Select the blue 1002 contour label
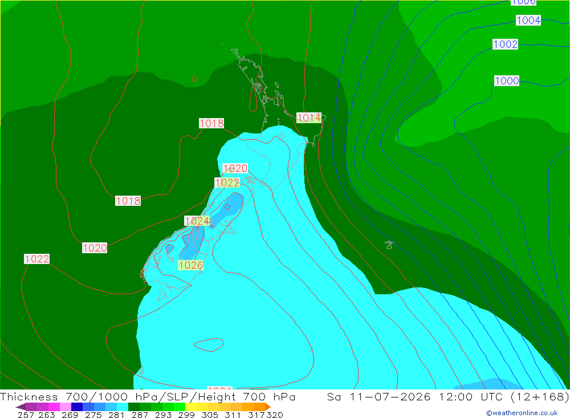The width and height of the screenshot is (570, 418). click(x=505, y=44)
